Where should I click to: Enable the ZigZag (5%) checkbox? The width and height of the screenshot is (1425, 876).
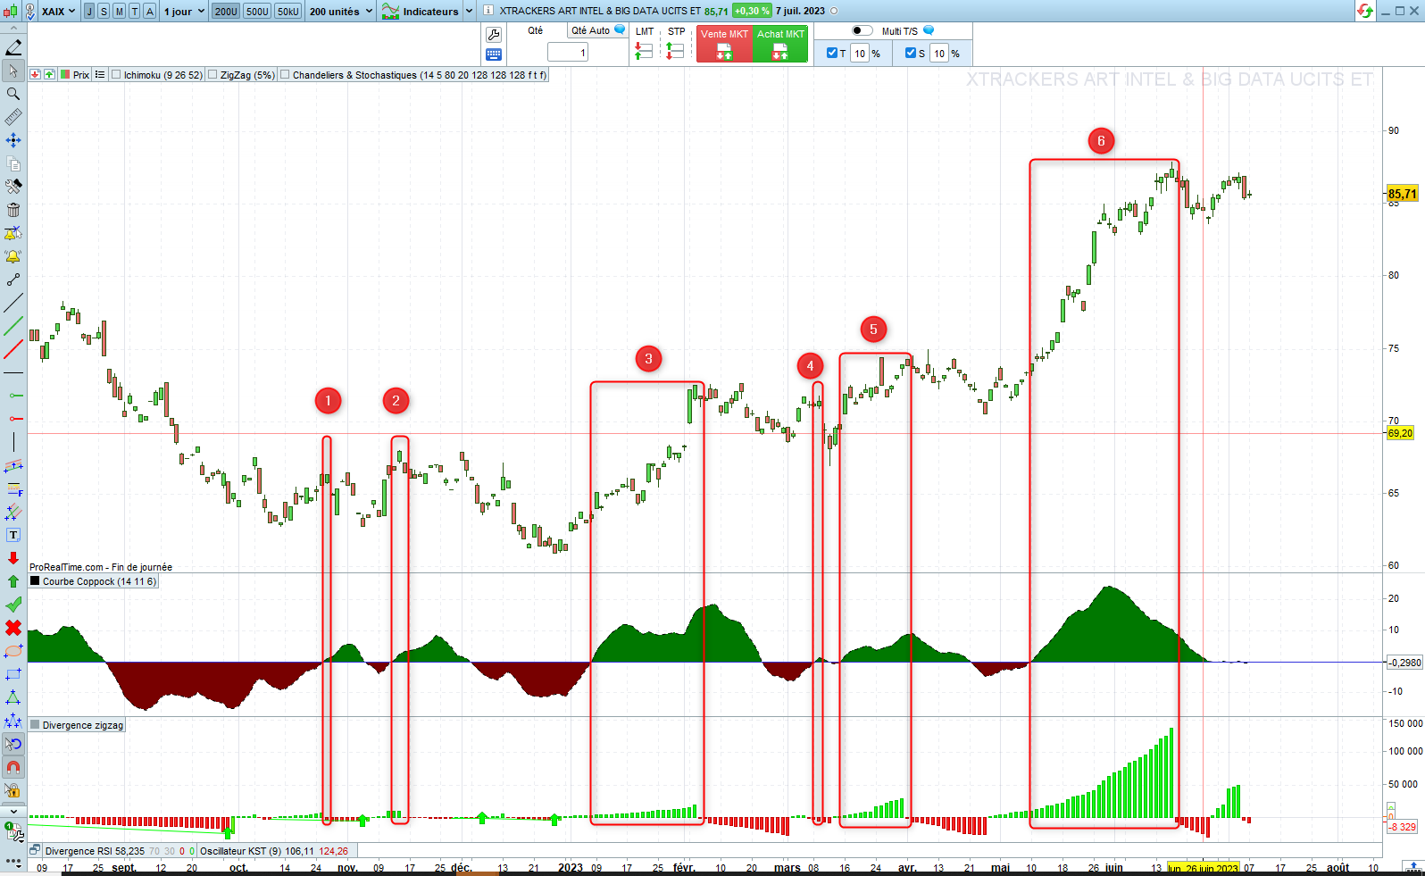(x=212, y=75)
